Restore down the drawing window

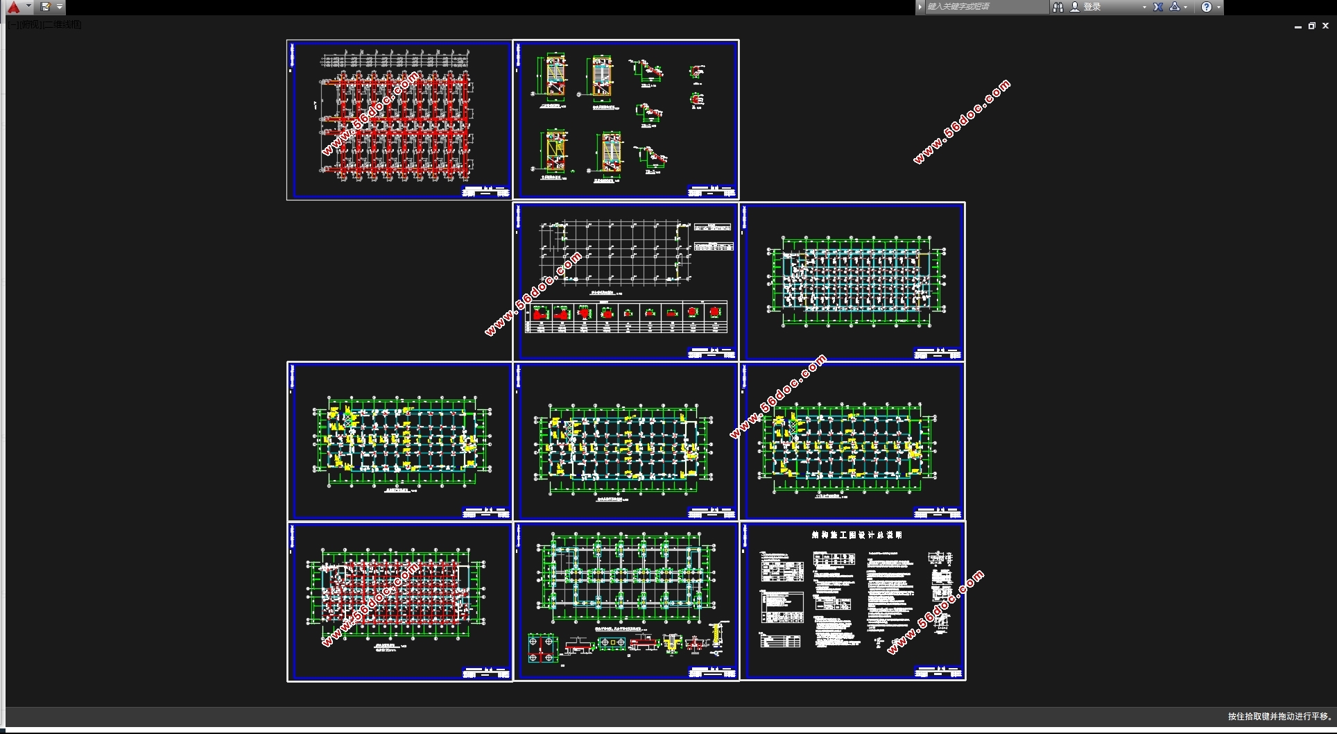point(1312,26)
